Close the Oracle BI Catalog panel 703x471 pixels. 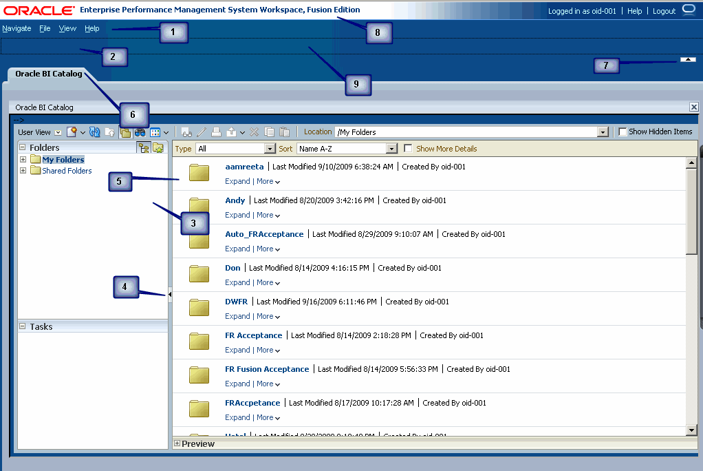pyautogui.click(x=693, y=107)
